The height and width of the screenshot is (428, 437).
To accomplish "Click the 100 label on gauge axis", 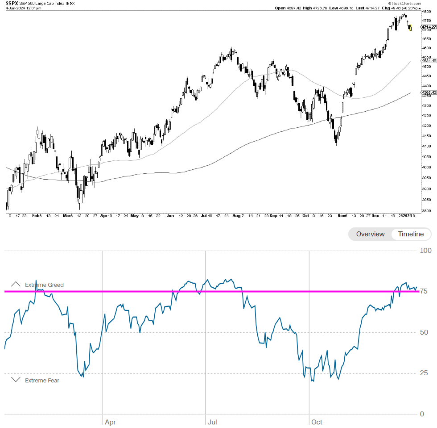I will coord(426,251).
